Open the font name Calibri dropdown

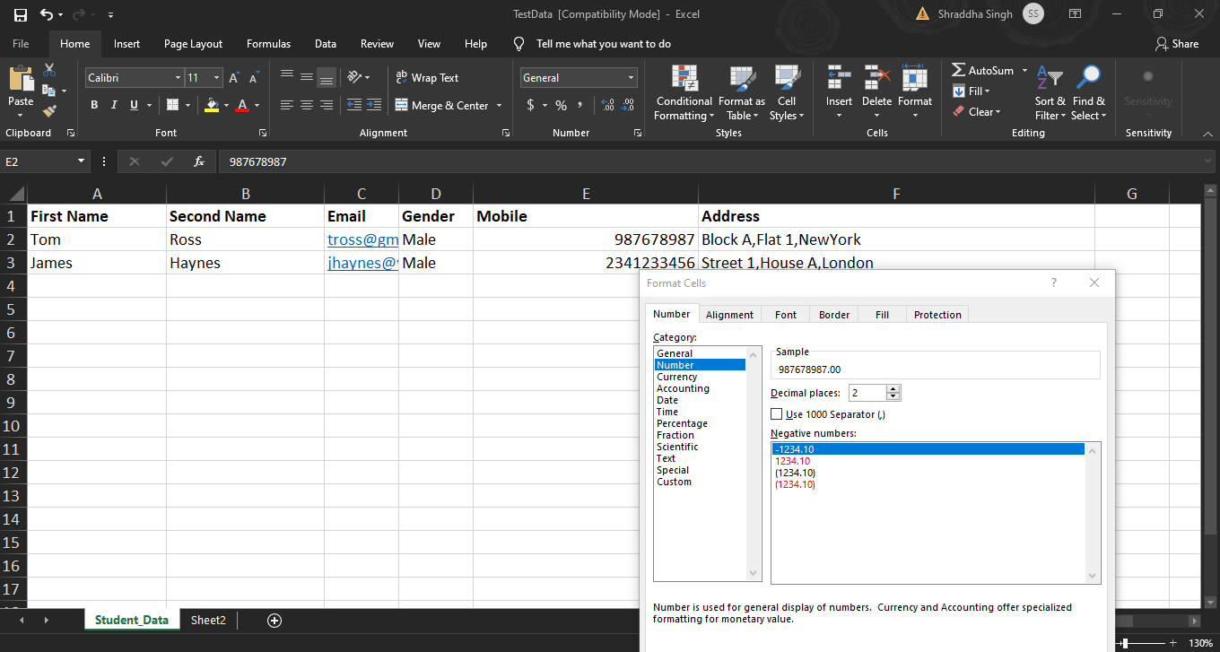pos(178,78)
